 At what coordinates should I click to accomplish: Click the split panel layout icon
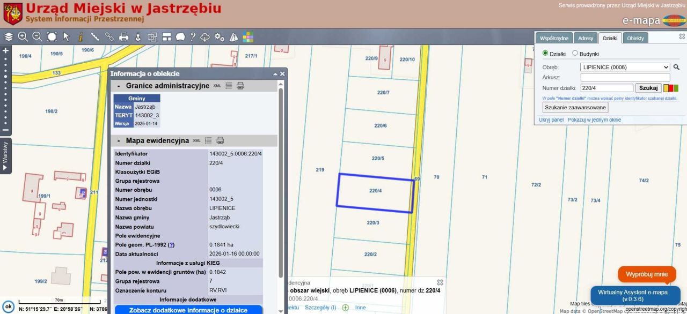coord(166,37)
